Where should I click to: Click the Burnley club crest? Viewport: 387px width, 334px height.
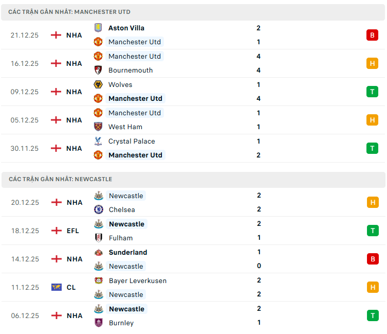[x=98, y=323]
